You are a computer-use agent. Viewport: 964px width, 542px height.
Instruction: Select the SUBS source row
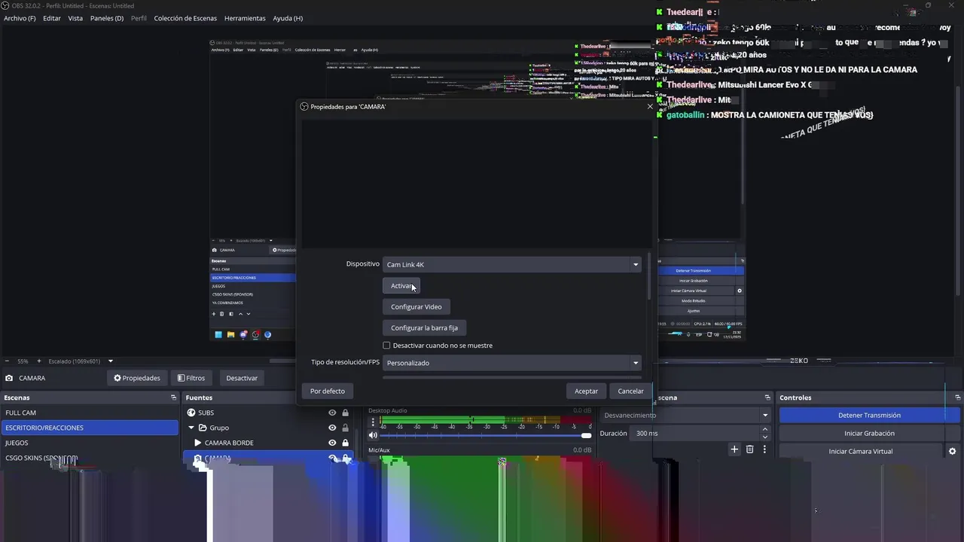267,413
